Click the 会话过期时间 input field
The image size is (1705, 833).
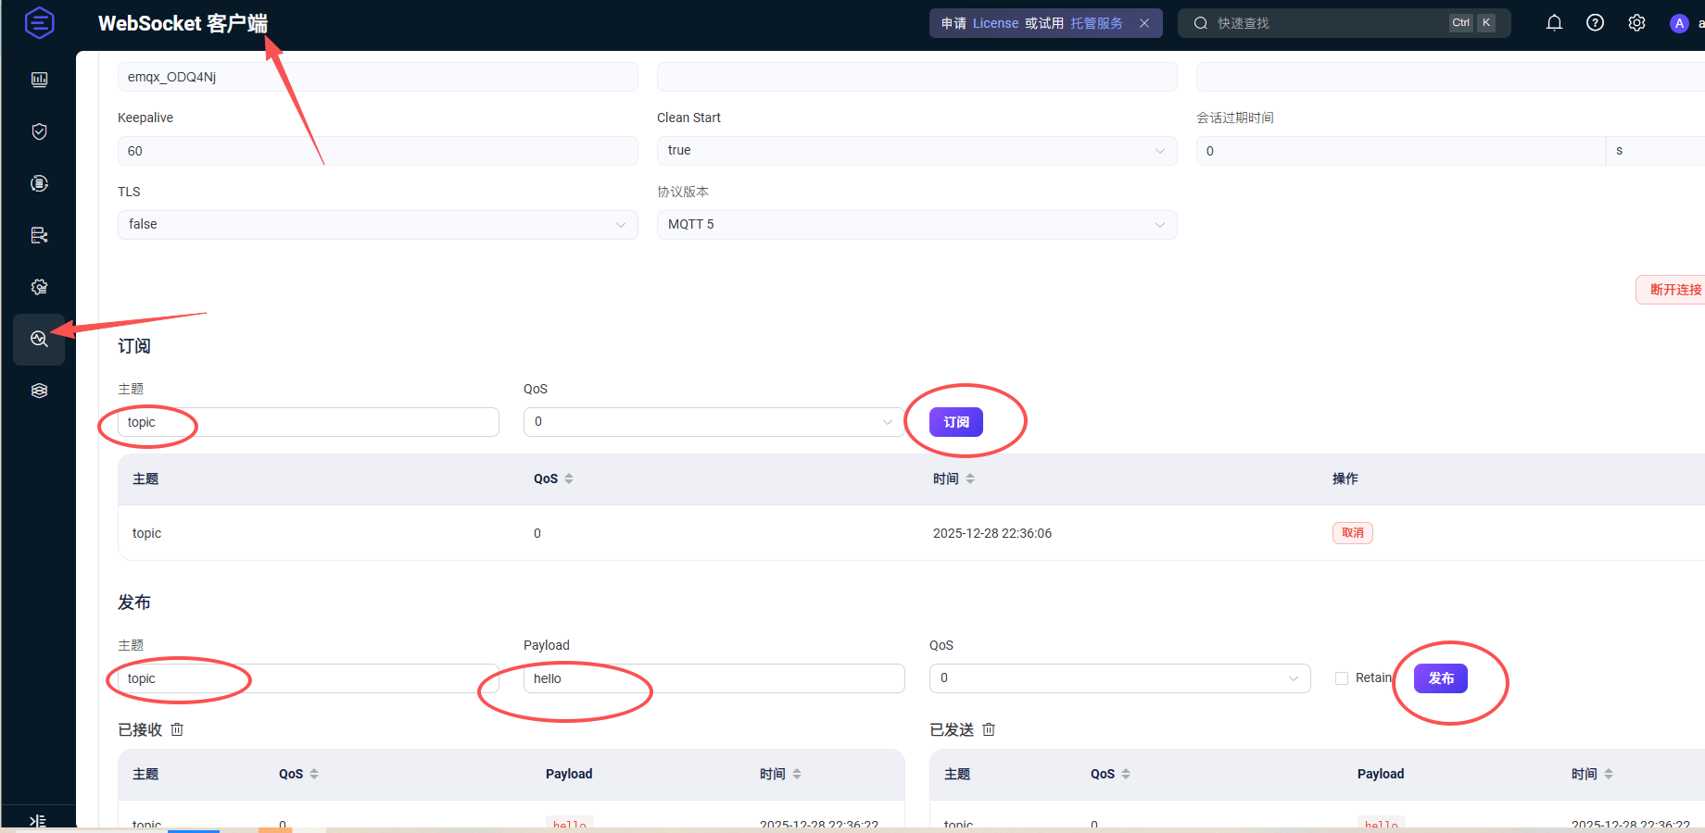coord(1400,151)
